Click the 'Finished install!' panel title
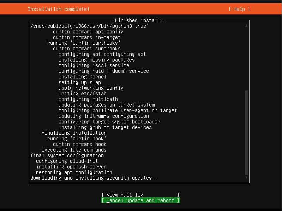This screenshot has height=211, width=282. coord(139,21)
